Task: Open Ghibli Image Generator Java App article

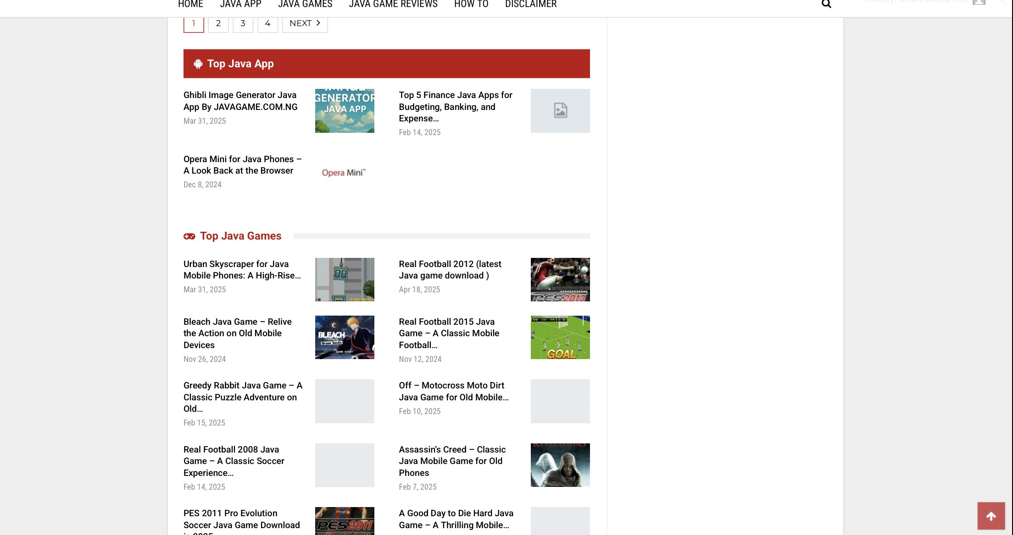Action: [240, 101]
